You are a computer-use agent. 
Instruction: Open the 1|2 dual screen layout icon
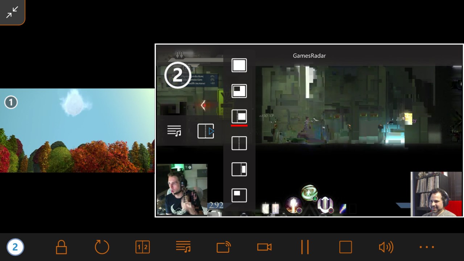142,247
